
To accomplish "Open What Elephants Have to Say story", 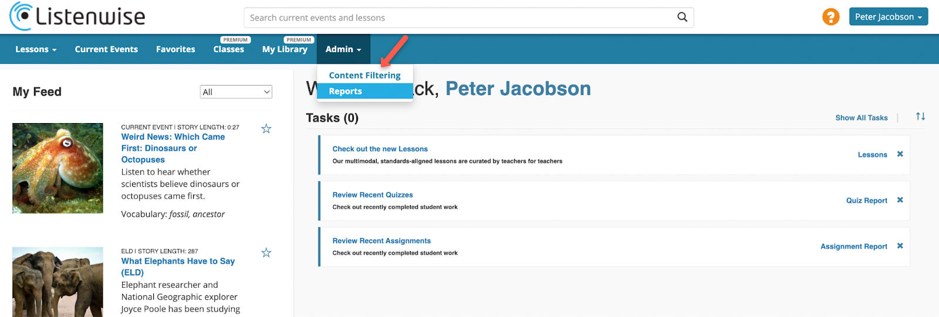I will 178,267.
